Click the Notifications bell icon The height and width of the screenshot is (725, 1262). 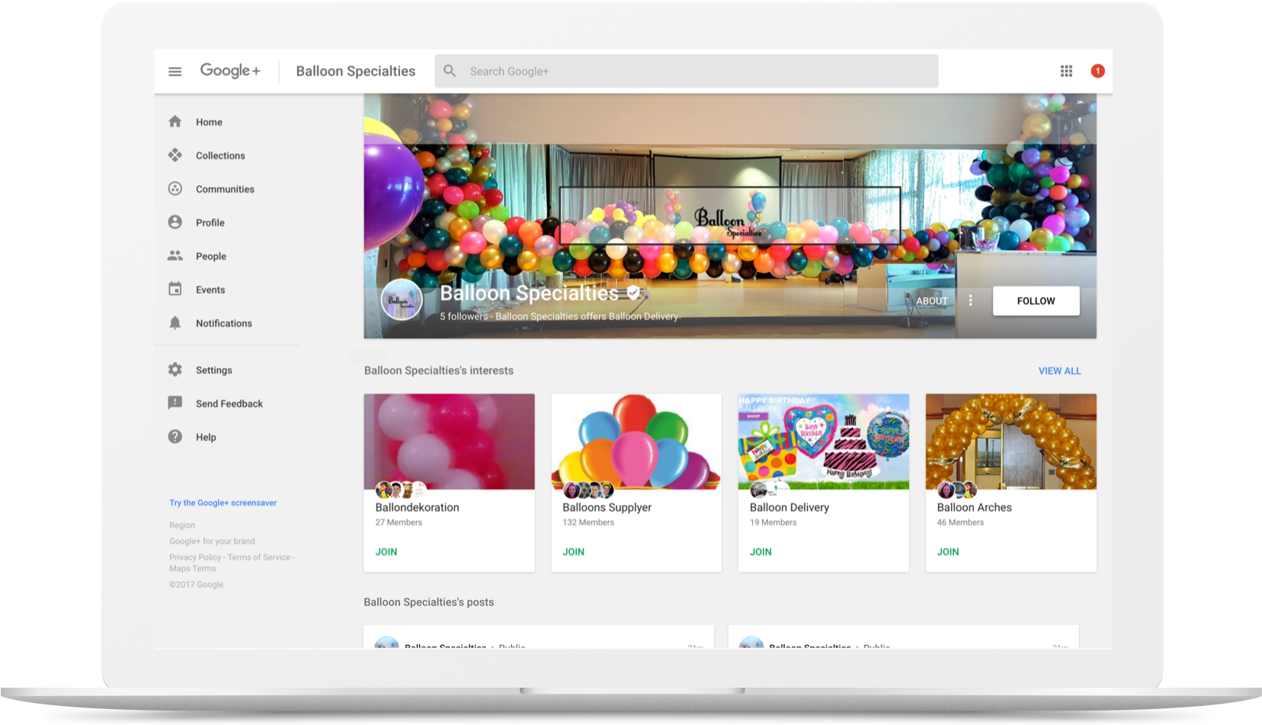(x=175, y=323)
